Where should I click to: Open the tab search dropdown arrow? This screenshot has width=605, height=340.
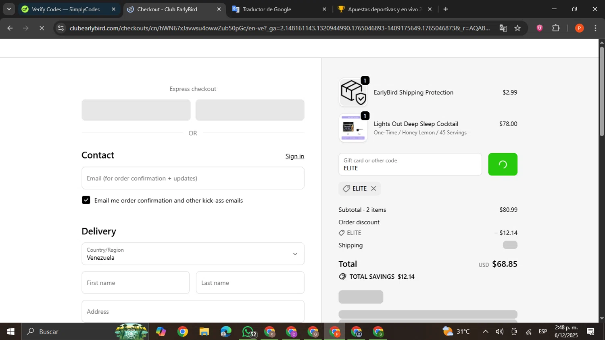pos(9,9)
